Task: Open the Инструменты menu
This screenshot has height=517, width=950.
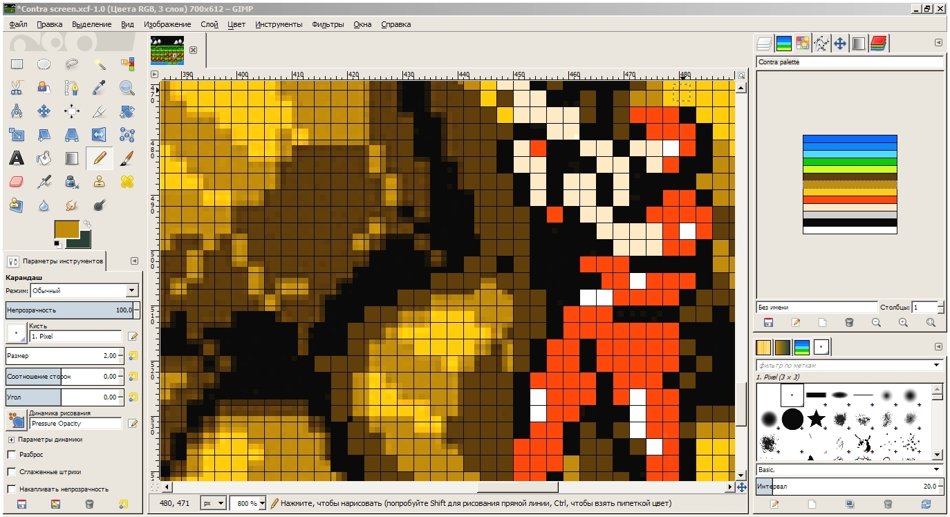Action: pos(279,24)
